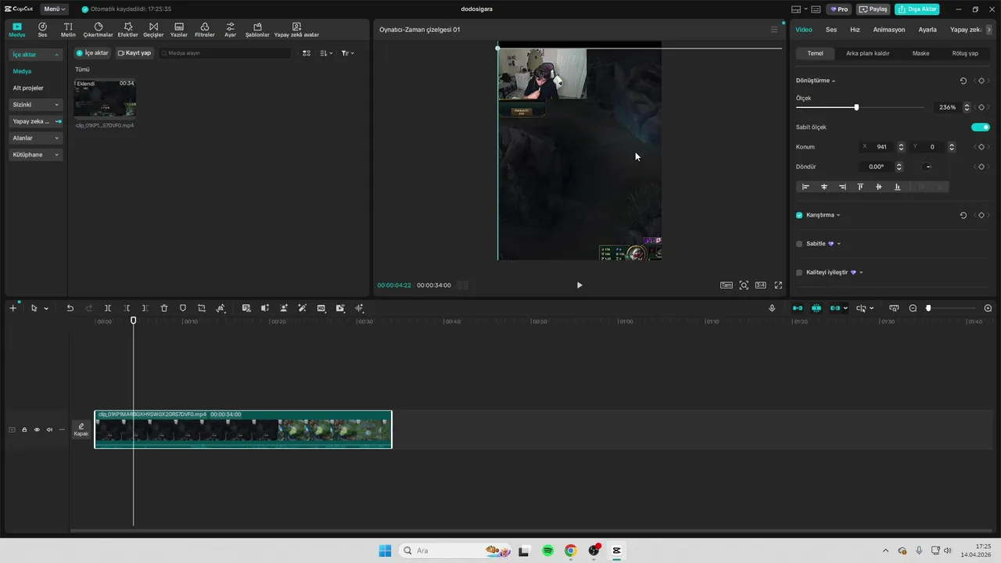This screenshot has height=563, width=1001.
Task: Open the Çıkartmalar stickers tab
Action: coord(99,30)
